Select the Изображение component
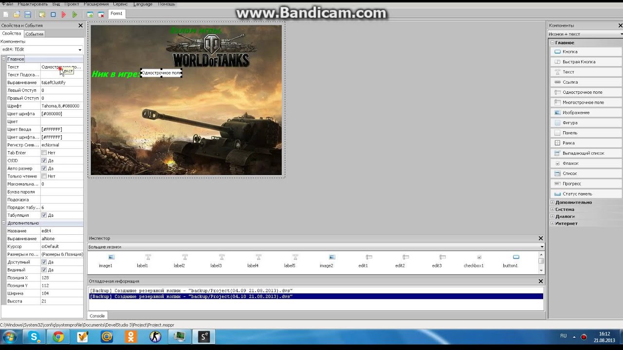623x350 pixels. 586,113
